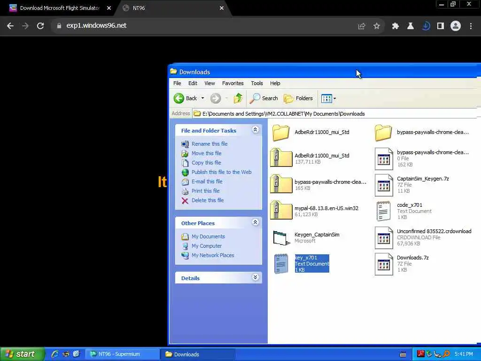Viewport: 481px width, 361px height.
Task: Click the code_x701 file name label
Action: point(410,205)
